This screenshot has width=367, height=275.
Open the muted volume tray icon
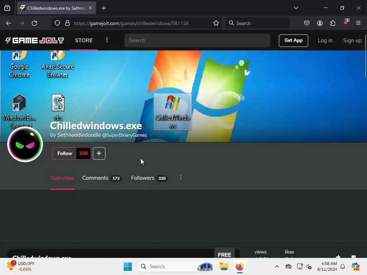309,266
